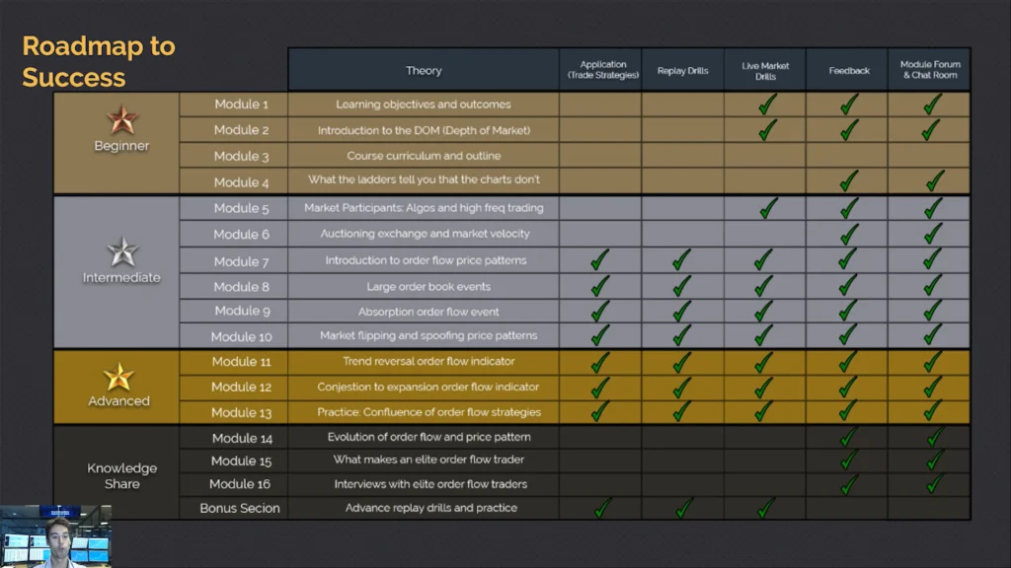Click the presenter webcam thumbnail
This screenshot has width=1011, height=568.
[x=56, y=536]
